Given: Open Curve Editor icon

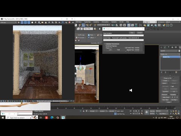Looking at the screenshot, I should [x=132, y=25].
